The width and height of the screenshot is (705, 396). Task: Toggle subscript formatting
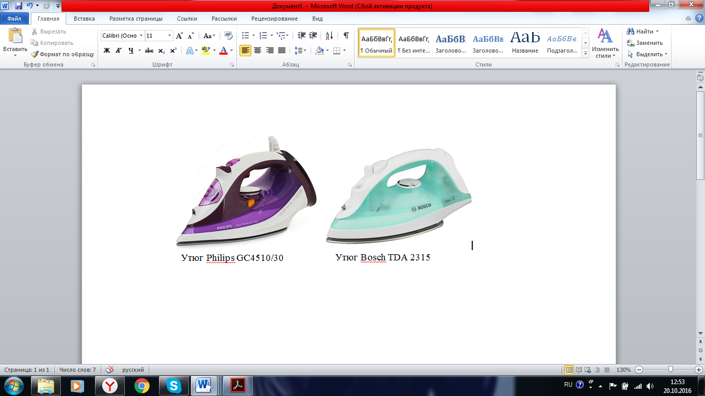[161, 50]
